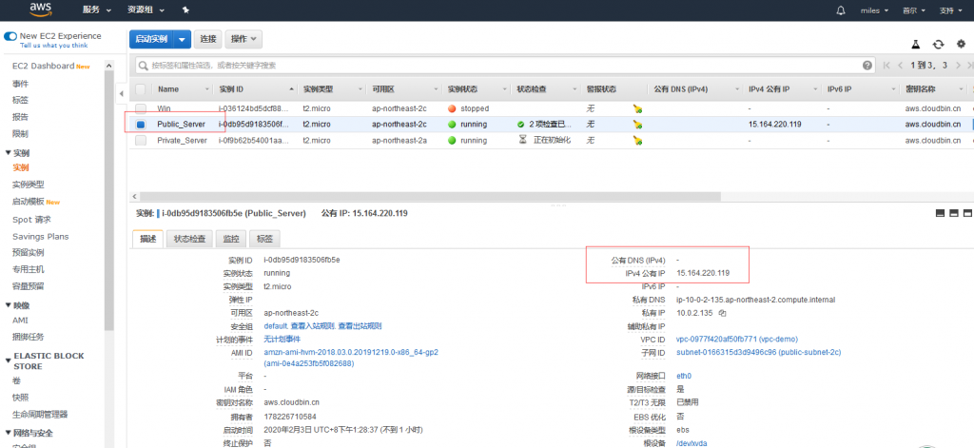The width and height of the screenshot is (974, 448).
Task: Click the alarm icon in Public_Server row
Action: pos(638,125)
